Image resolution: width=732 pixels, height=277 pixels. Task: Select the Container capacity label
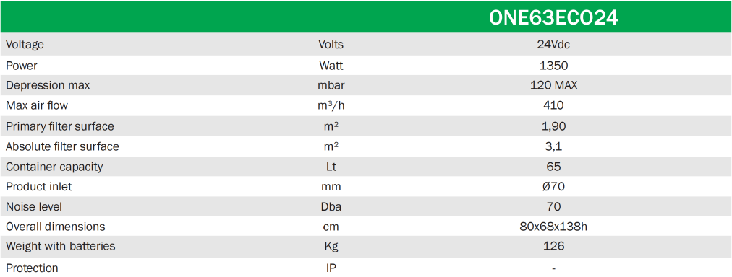(54, 166)
